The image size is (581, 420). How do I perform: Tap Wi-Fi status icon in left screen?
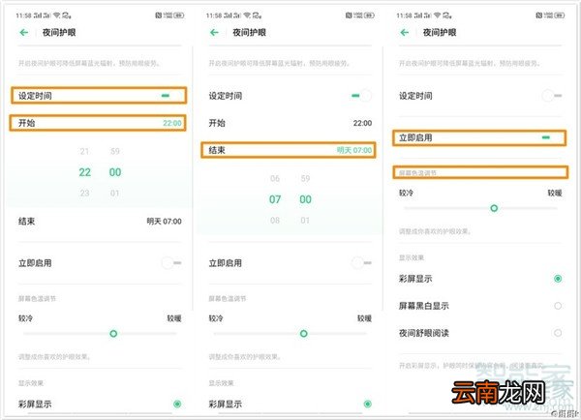[x=57, y=15]
